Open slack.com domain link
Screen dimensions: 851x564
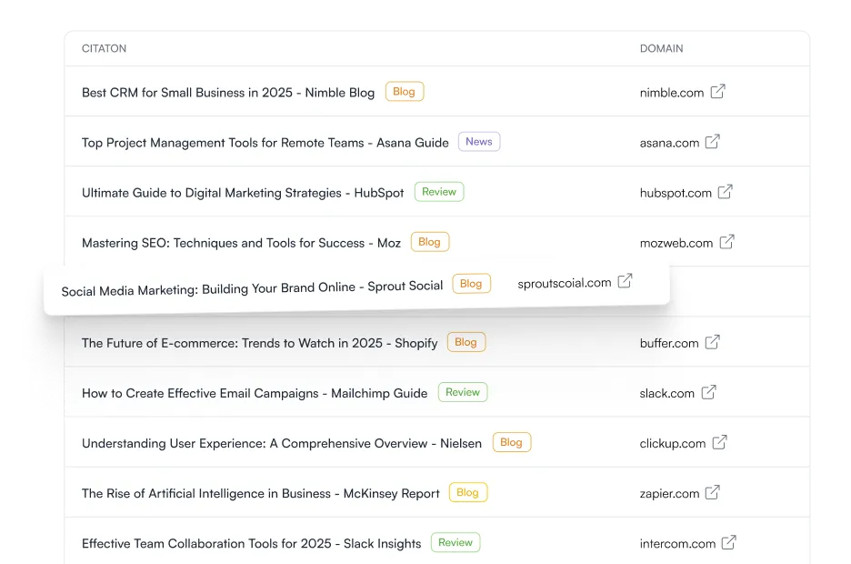667,394
